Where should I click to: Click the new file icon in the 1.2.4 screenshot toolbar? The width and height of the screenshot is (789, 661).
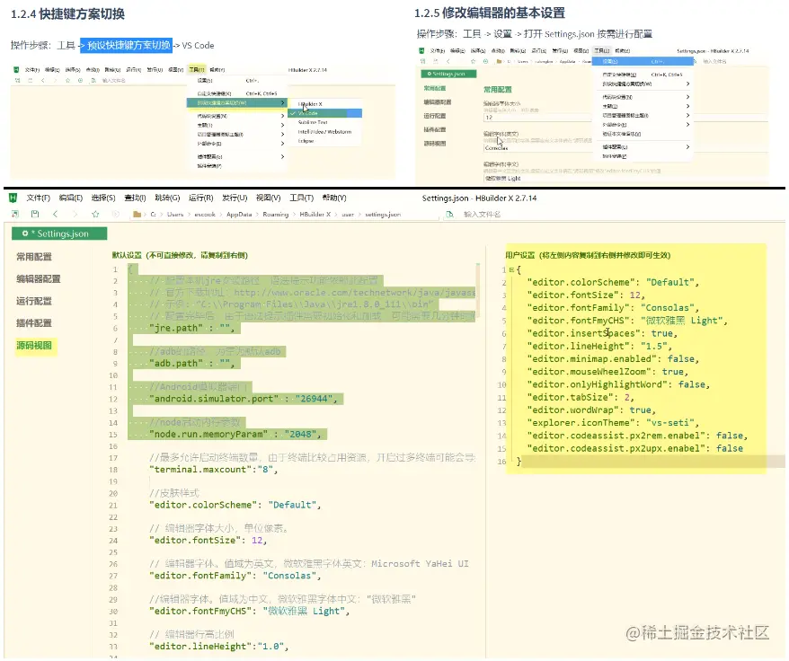(x=18, y=81)
